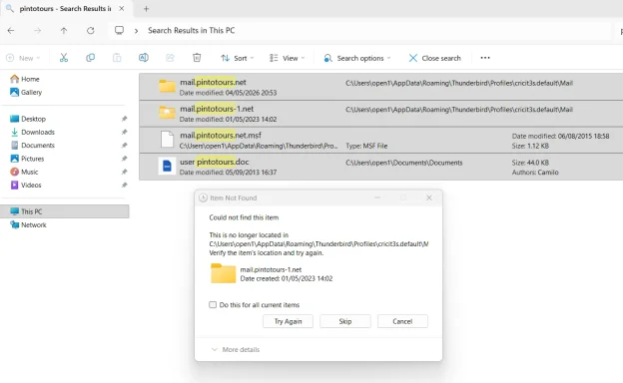
Task: Click 'Could not find this item' message
Action: click(x=244, y=217)
